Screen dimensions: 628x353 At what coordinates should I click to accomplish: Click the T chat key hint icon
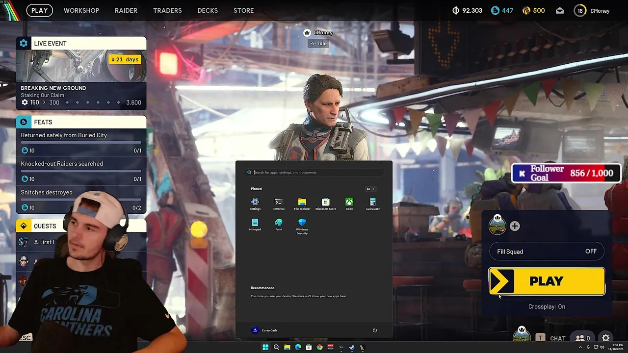click(540, 338)
